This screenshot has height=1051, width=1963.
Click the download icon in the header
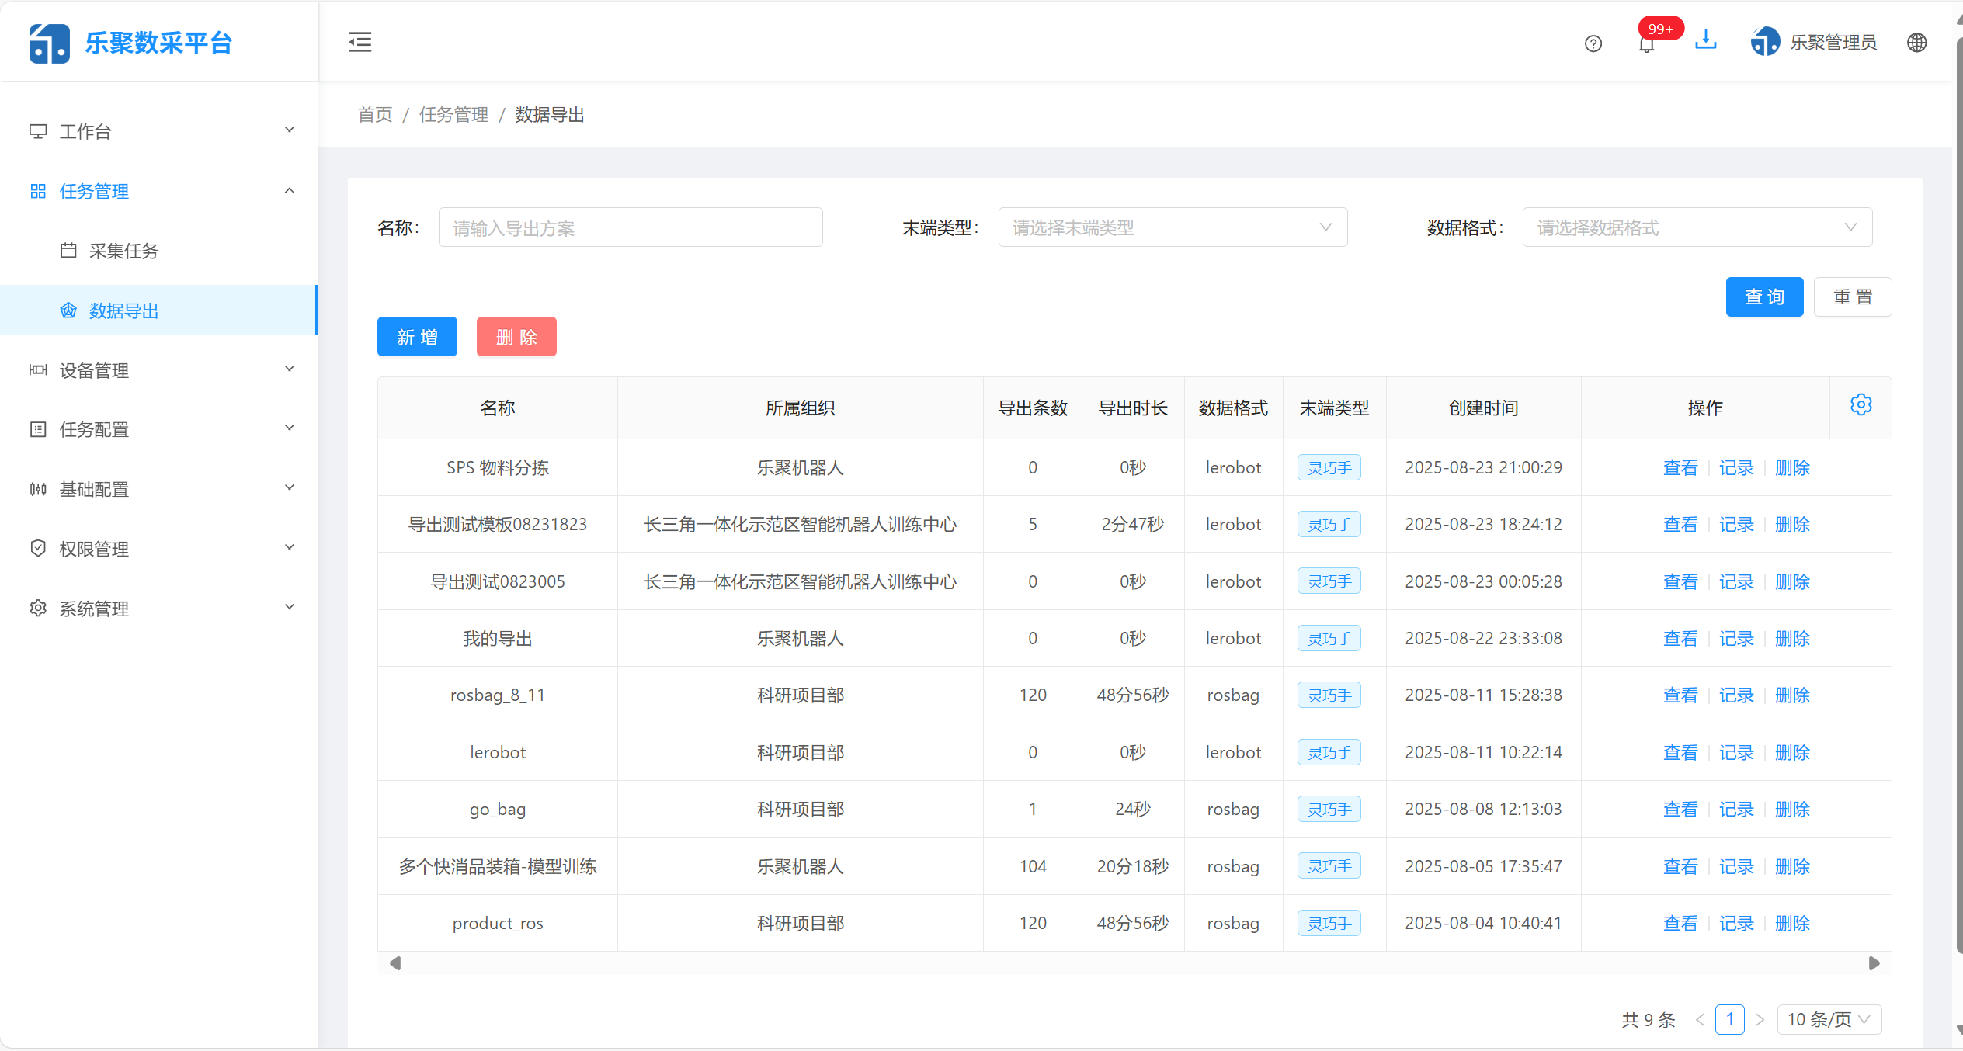coord(1706,40)
